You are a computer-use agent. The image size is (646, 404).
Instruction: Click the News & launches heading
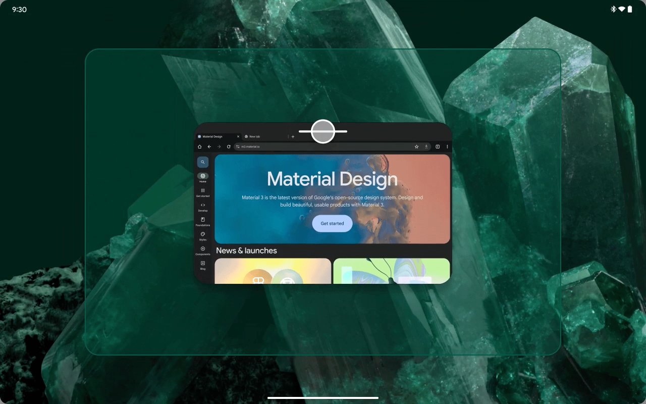point(246,250)
